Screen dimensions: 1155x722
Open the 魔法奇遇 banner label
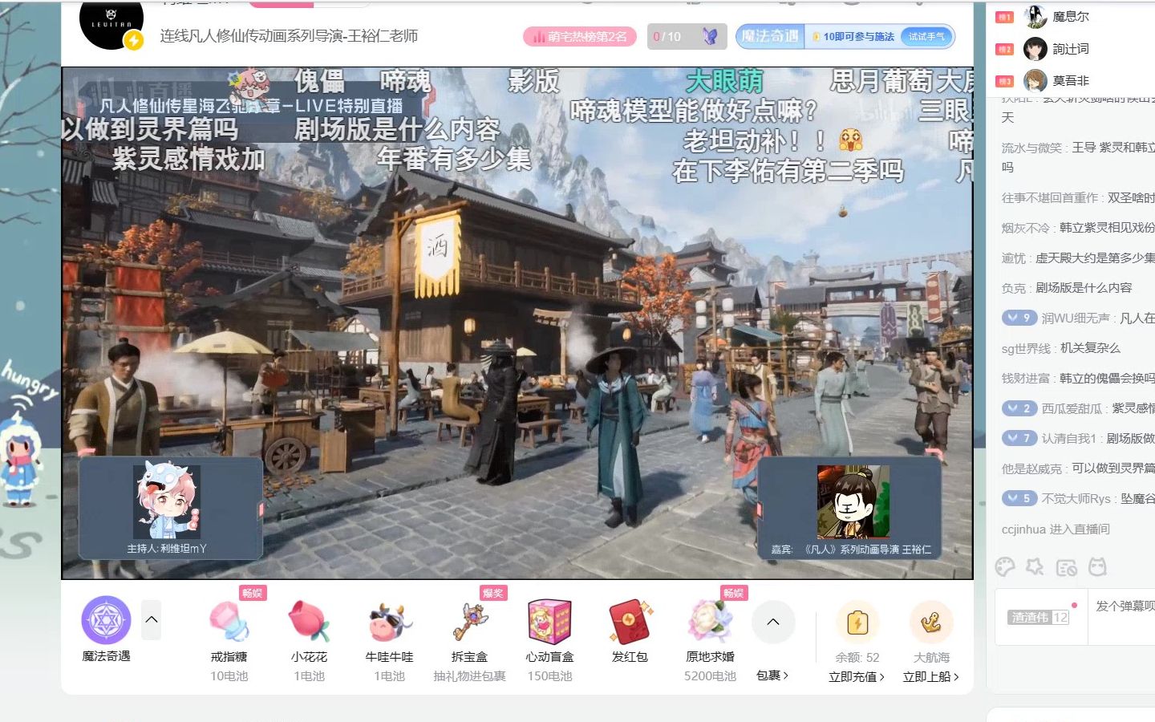coord(771,36)
